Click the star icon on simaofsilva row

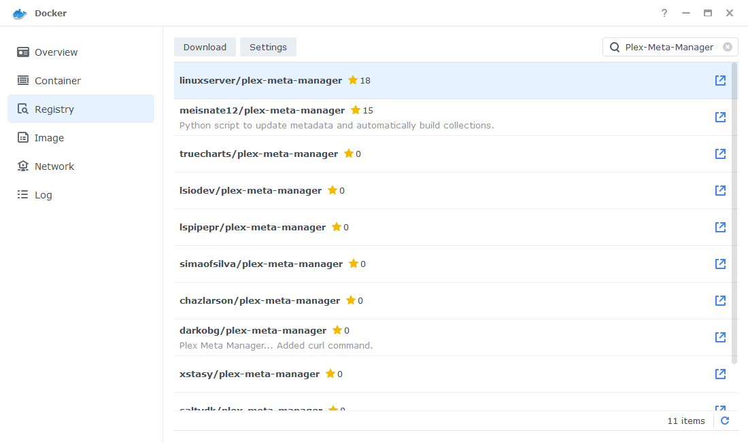click(x=354, y=263)
